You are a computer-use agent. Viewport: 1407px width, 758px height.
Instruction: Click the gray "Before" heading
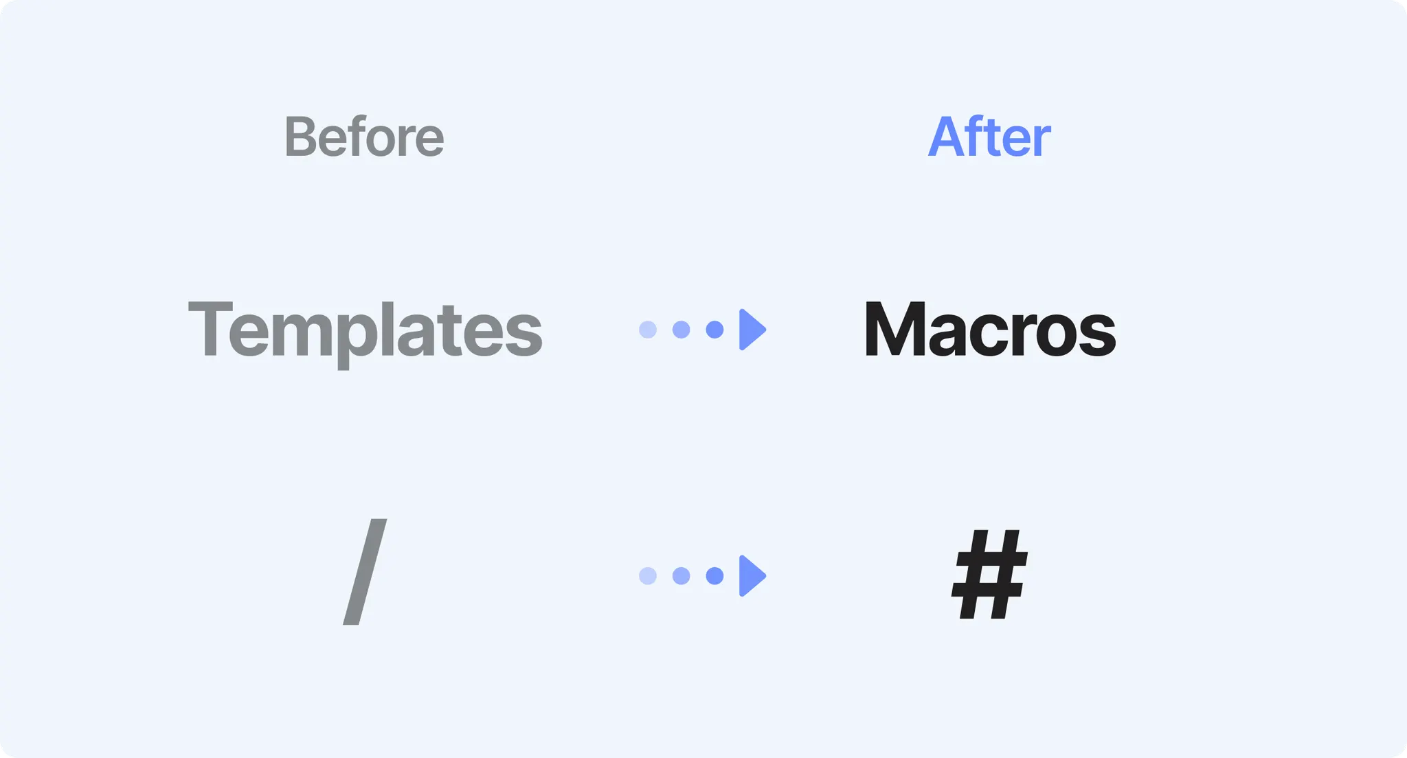(x=364, y=137)
